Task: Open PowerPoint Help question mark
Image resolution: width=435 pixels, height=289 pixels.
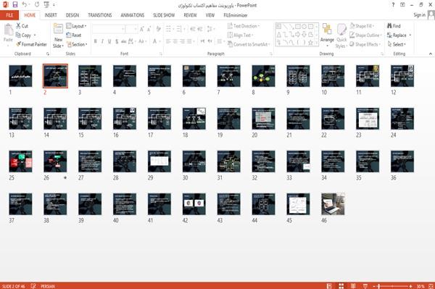Action: [393, 5]
